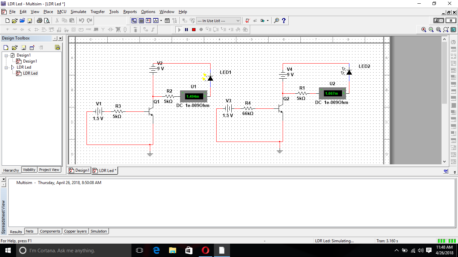Click the Zoom to area icon

point(439,29)
